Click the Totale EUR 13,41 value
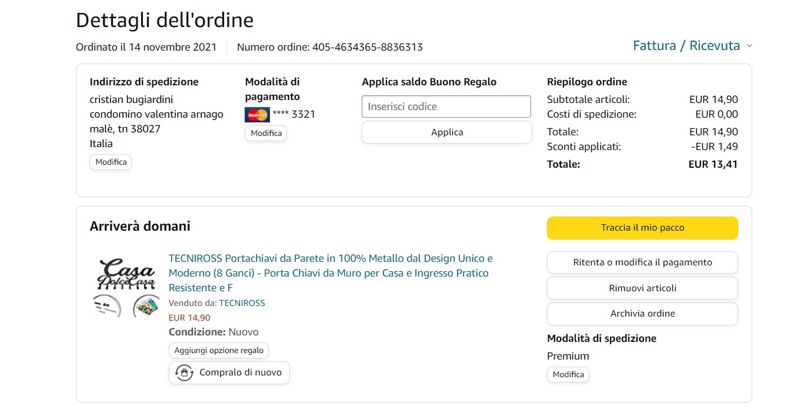Screen dimensions: 794x419 tap(713, 164)
